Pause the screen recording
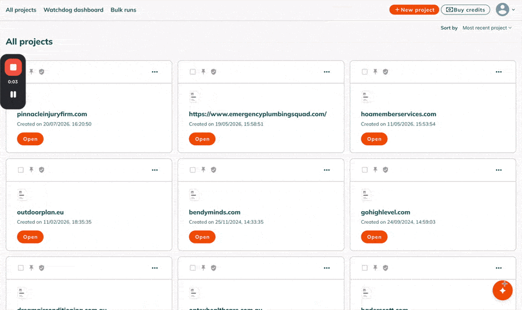 (13, 94)
